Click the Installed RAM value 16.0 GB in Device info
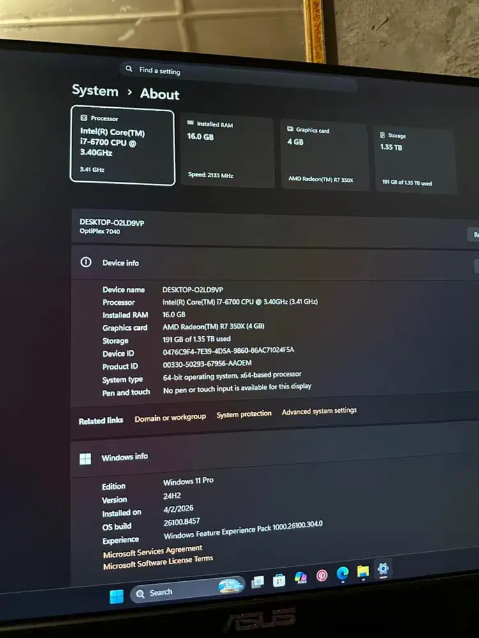Screen dimensions: 479x638 coord(174,315)
